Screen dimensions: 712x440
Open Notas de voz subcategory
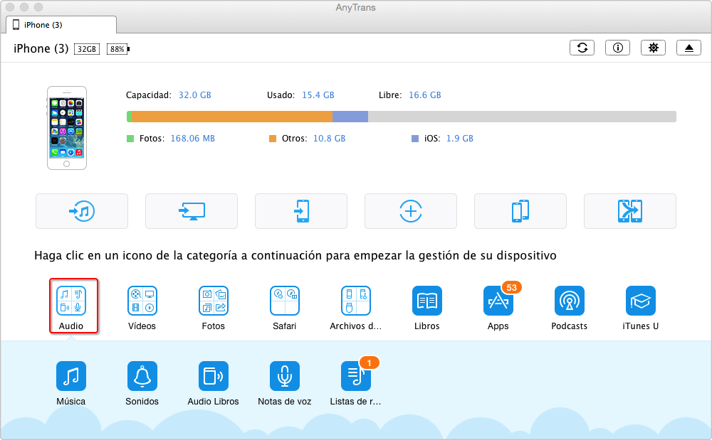click(x=285, y=375)
